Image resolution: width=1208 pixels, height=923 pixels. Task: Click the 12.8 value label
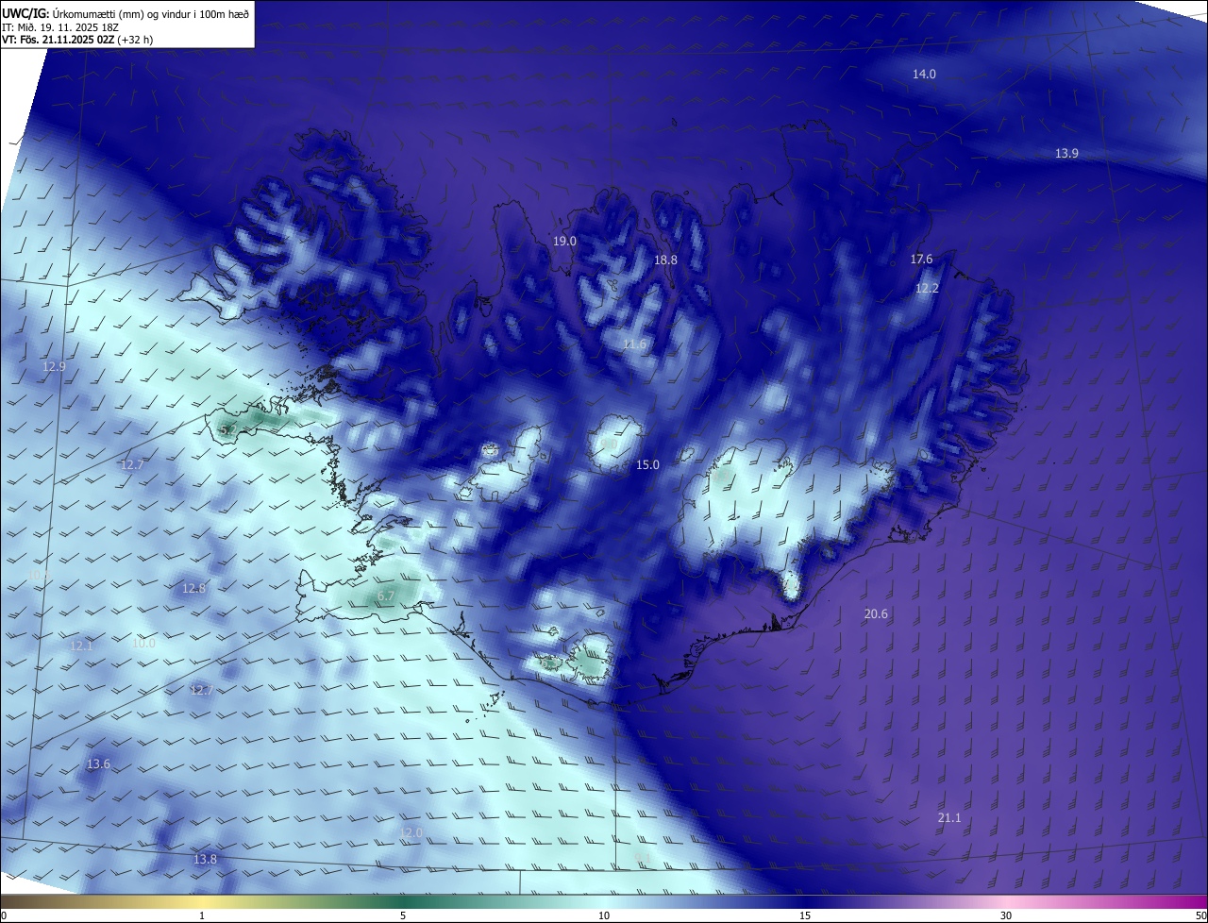[x=193, y=588]
